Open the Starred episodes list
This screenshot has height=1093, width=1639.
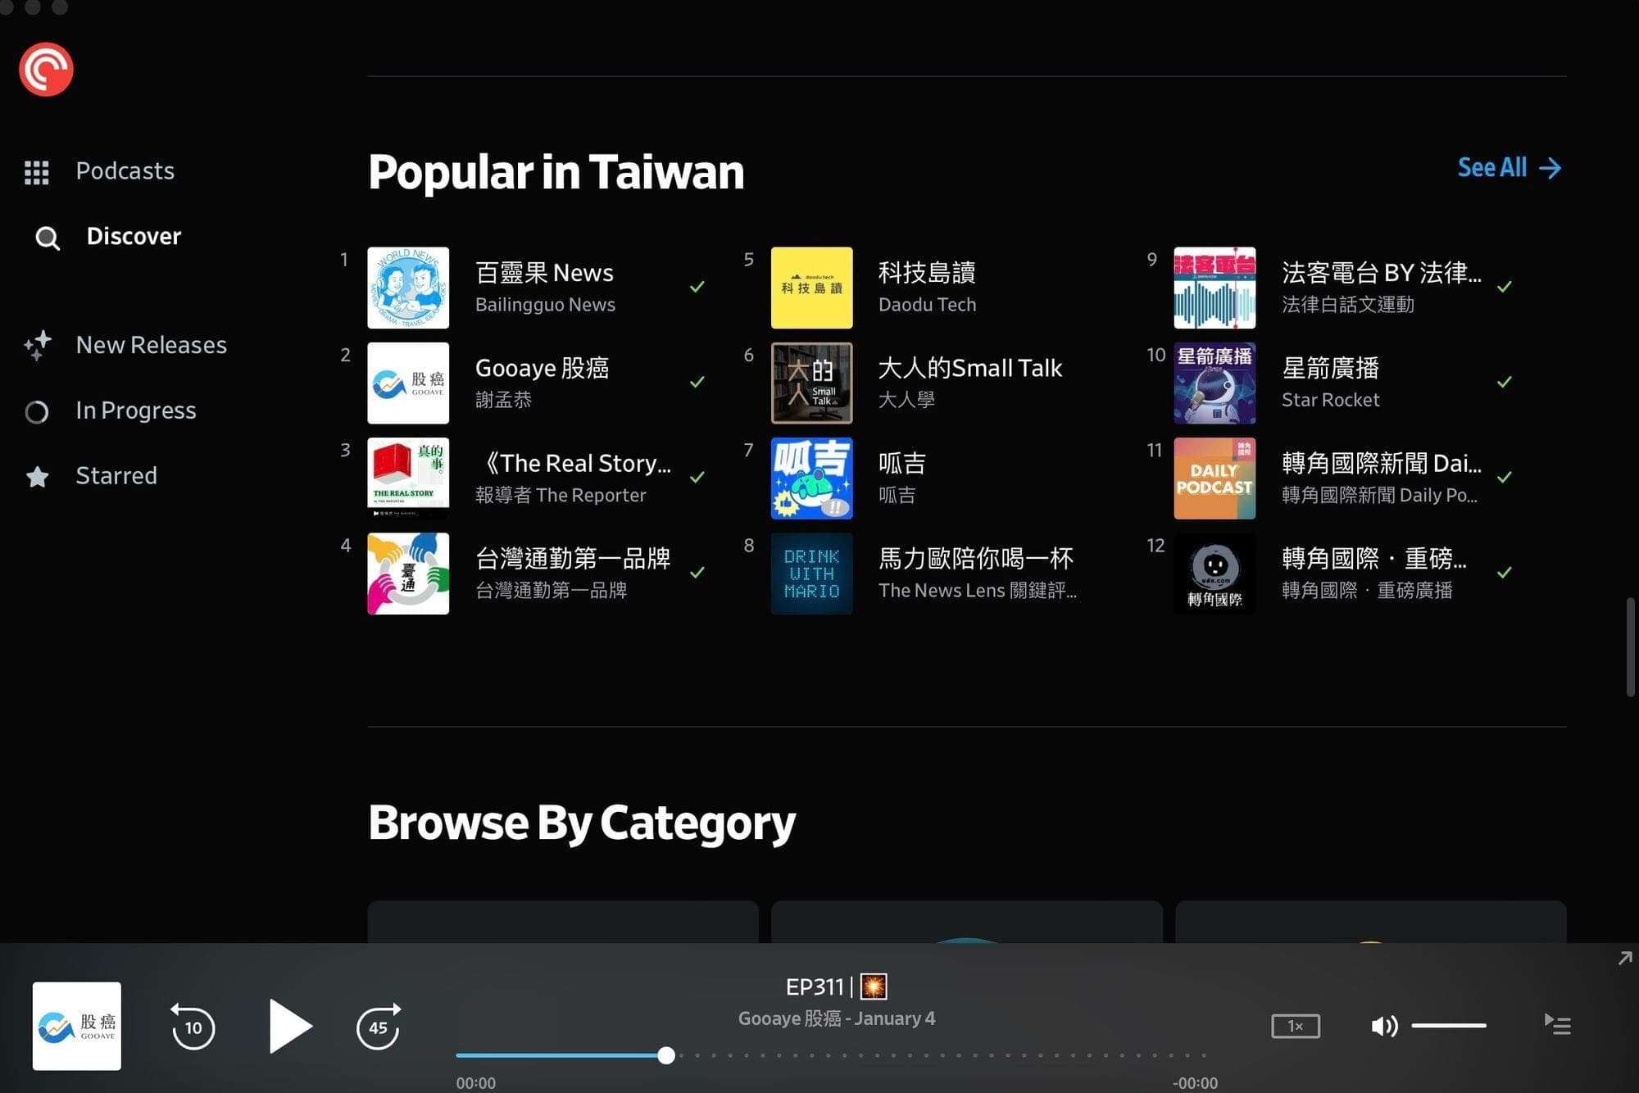[116, 475]
